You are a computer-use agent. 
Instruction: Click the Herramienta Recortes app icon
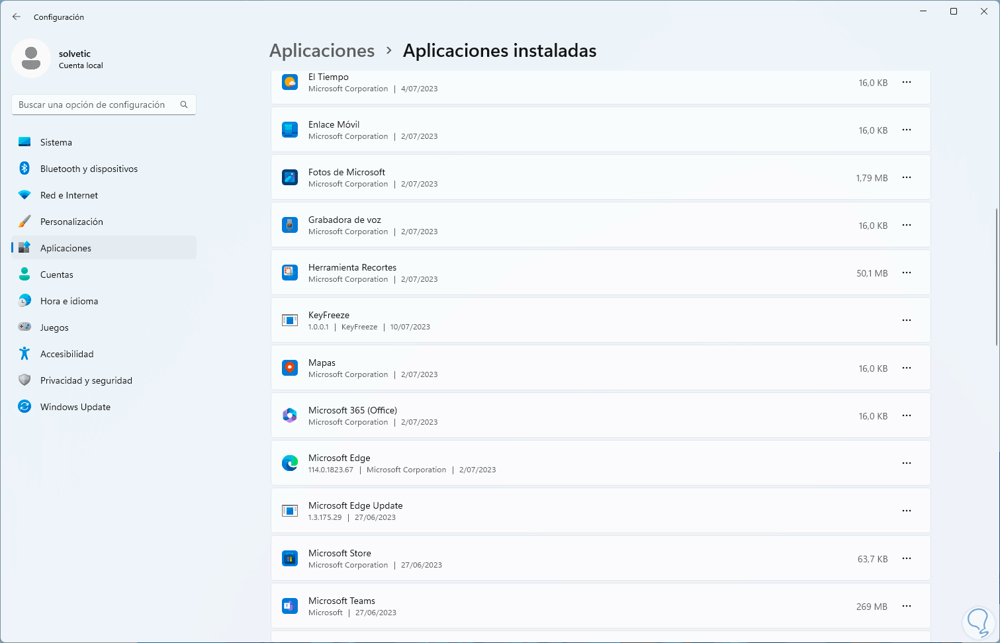(290, 273)
